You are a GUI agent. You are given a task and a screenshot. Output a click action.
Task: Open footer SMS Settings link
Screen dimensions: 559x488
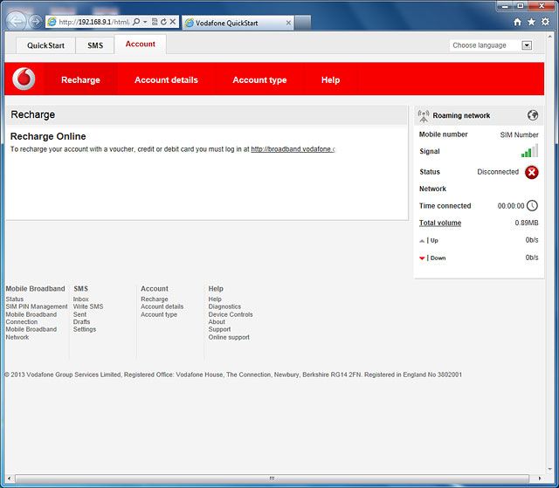tap(85, 329)
